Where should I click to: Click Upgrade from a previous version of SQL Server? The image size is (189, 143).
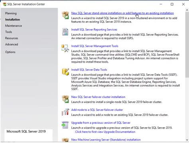pyautogui.click(x=101, y=123)
